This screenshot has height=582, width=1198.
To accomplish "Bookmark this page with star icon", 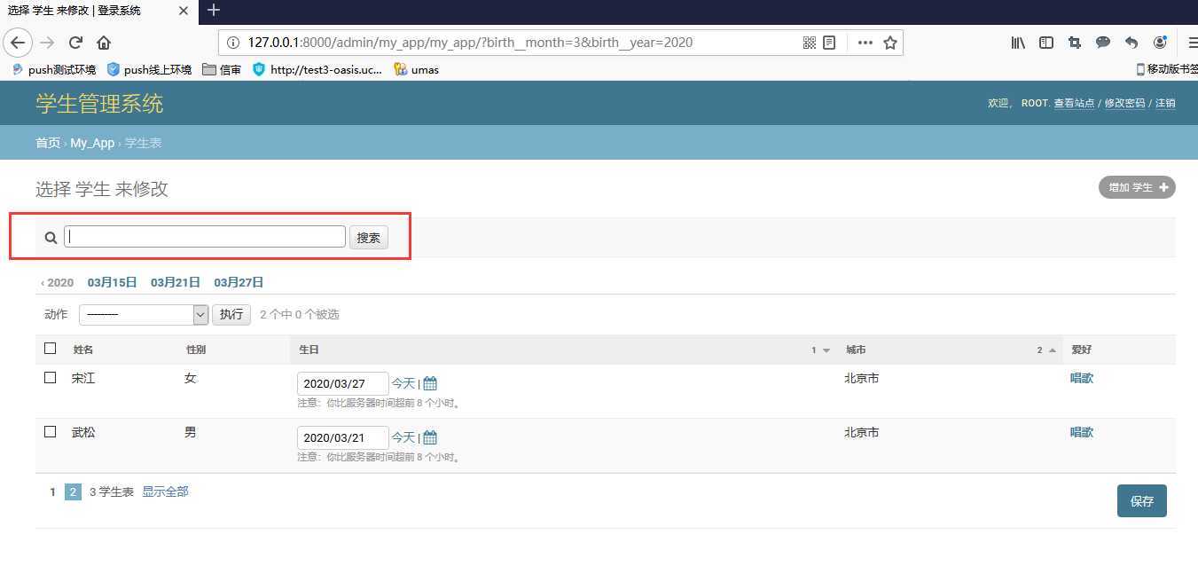I will coord(890,43).
